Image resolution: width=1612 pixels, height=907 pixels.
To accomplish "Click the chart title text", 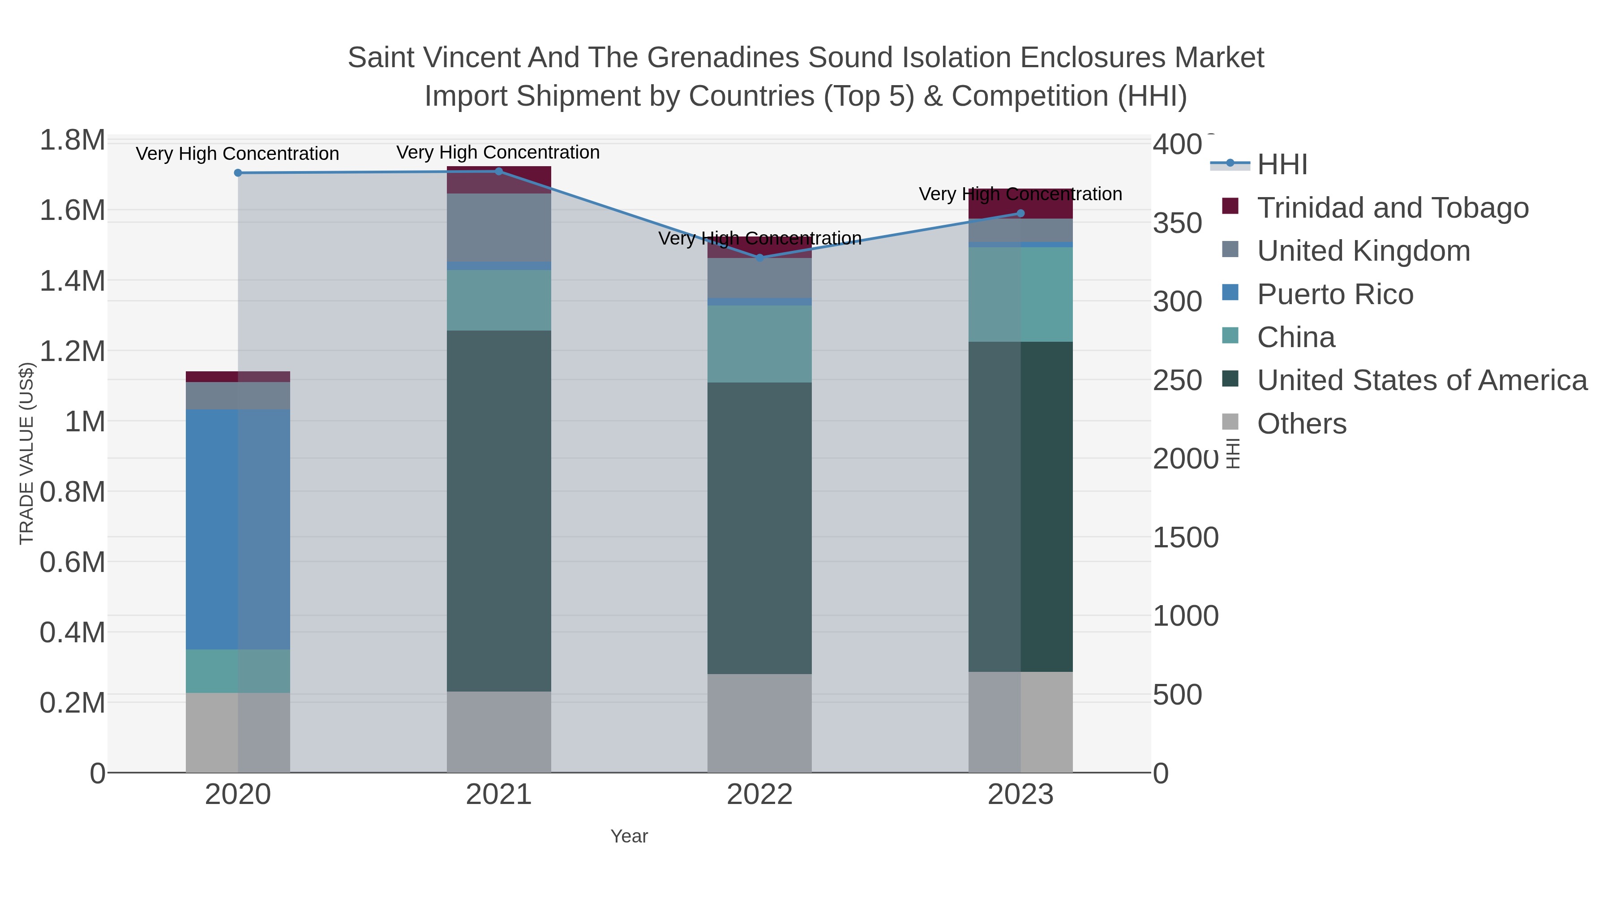I will coord(806,77).
